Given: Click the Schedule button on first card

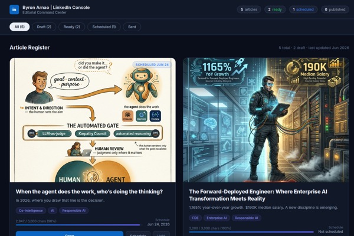Looking at the screenshot, I should [x=138, y=234].
